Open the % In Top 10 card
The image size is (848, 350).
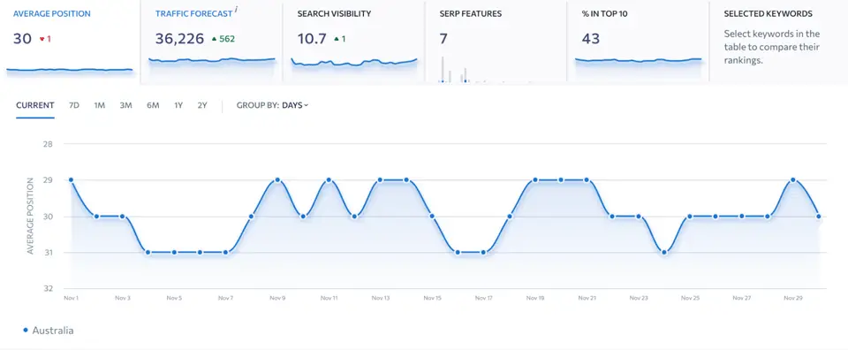click(x=638, y=42)
